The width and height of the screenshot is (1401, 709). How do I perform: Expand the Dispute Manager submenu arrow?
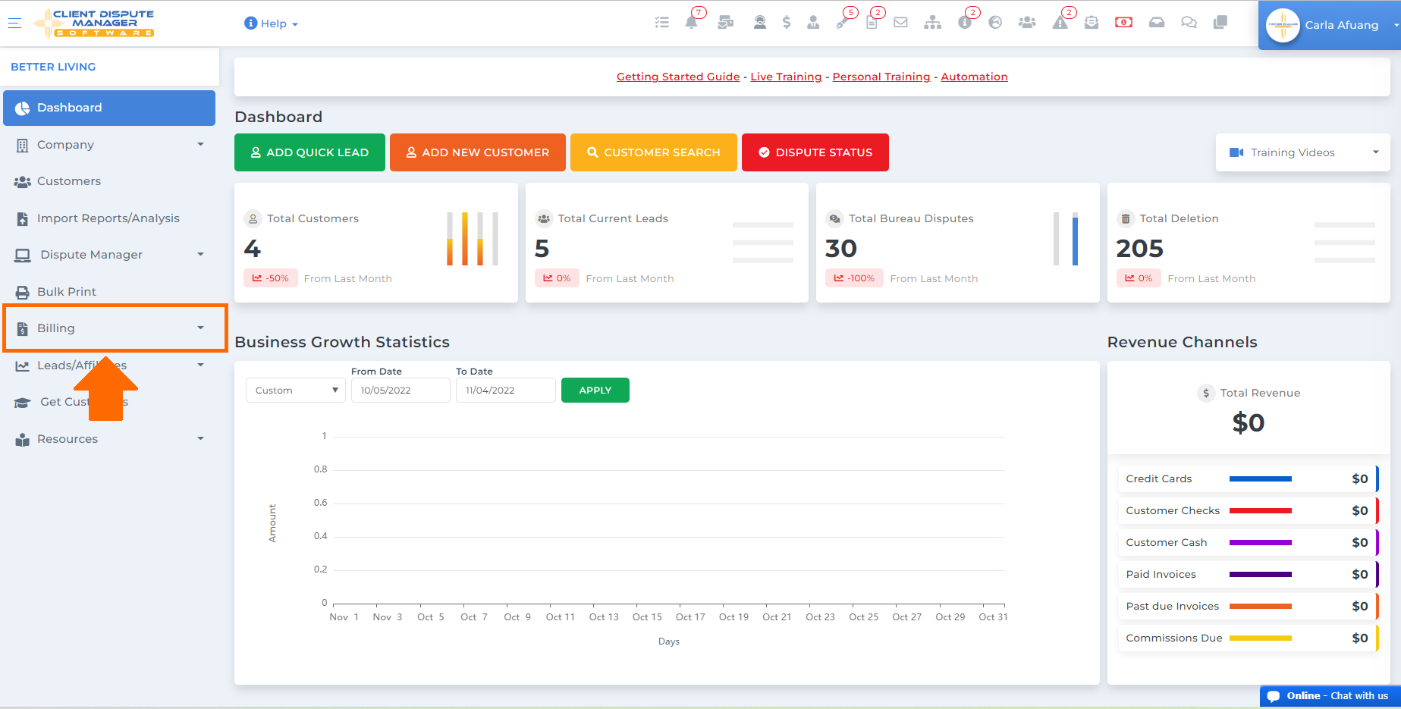click(x=200, y=254)
